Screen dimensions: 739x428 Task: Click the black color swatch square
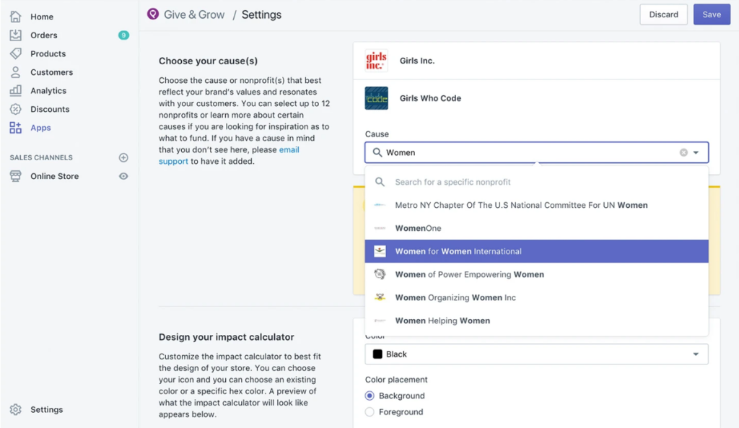tap(377, 354)
